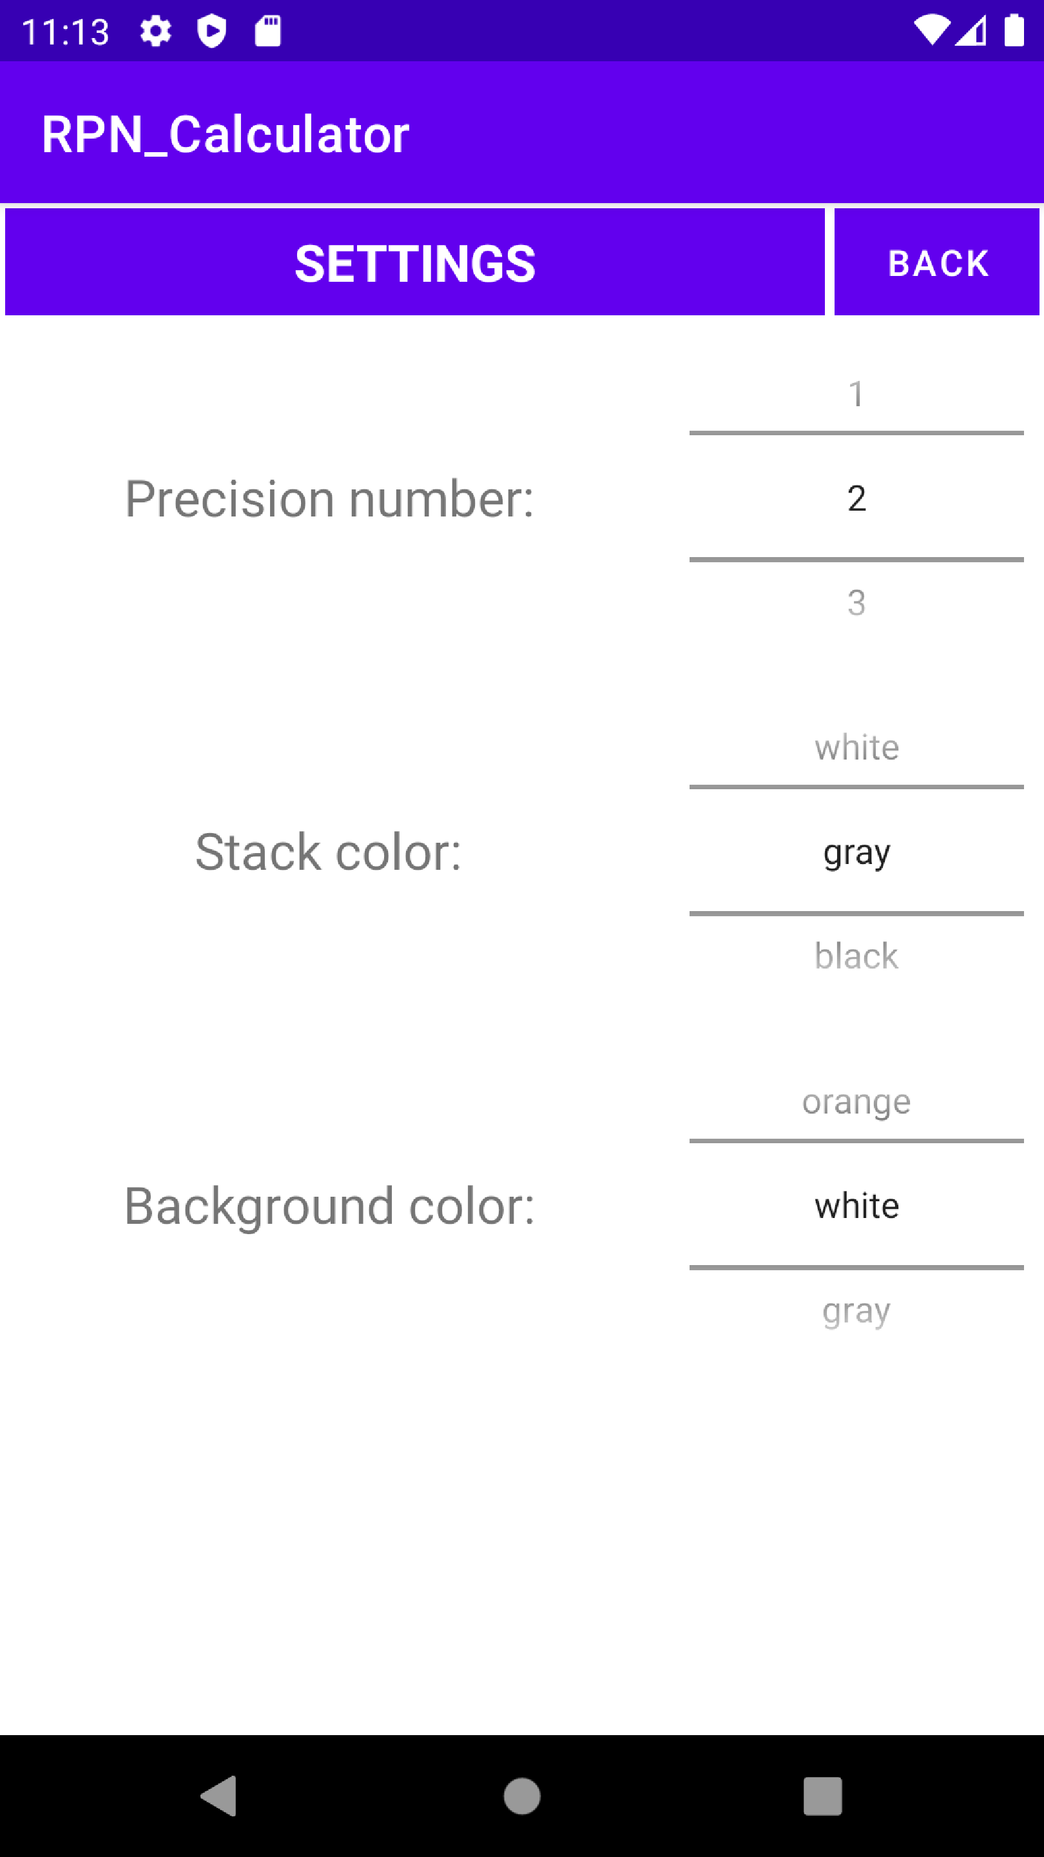The height and width of the screenshot is (1857, 1044).
Task: Tap the SETTINGS header
Action: 415,262
